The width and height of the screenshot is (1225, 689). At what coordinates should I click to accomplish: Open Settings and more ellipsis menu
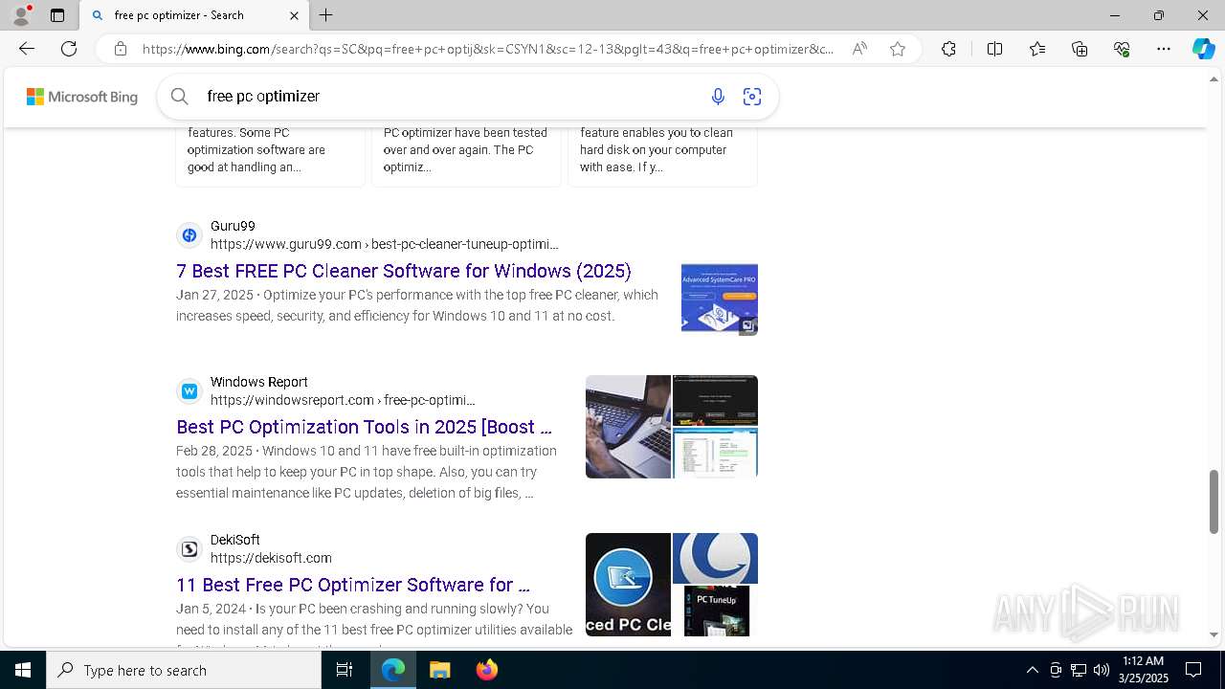point(1164,49)
